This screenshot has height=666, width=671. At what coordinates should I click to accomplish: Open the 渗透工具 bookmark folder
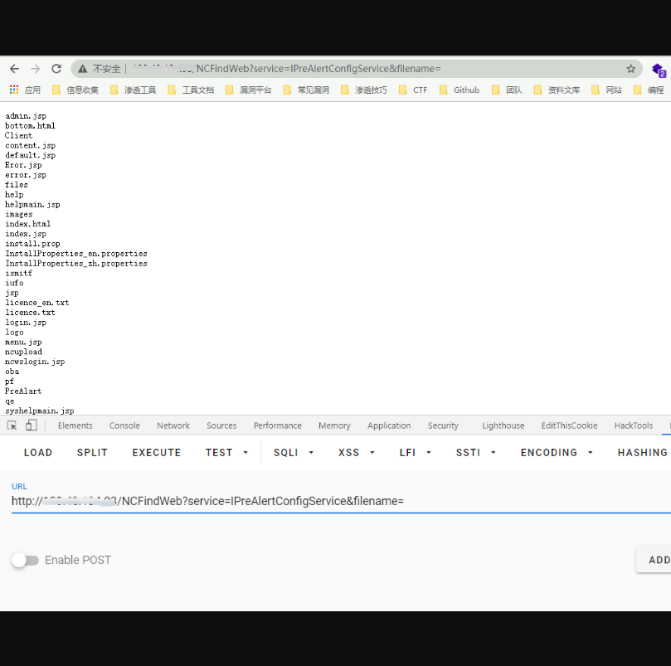coord(133,90)
